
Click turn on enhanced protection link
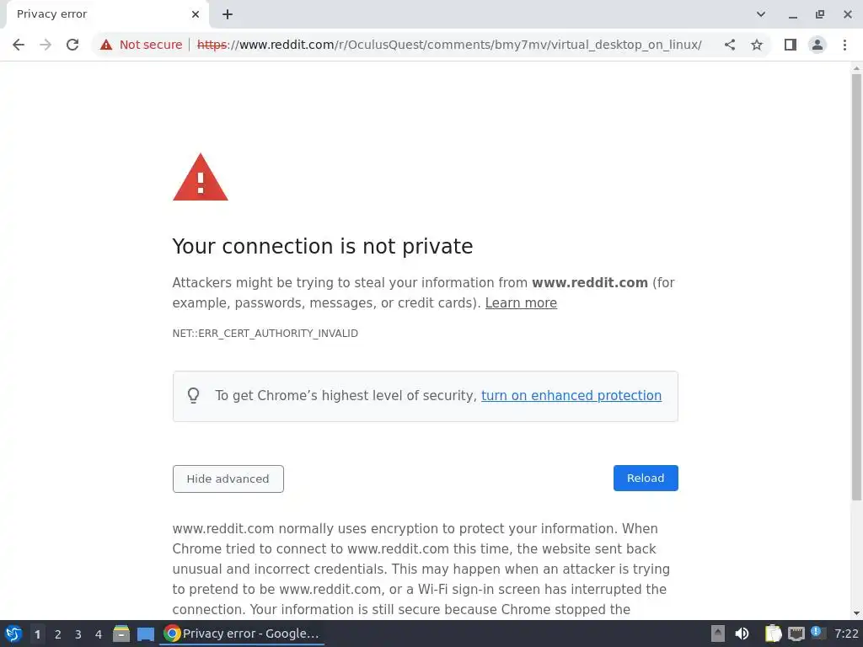tap(571, 396)
